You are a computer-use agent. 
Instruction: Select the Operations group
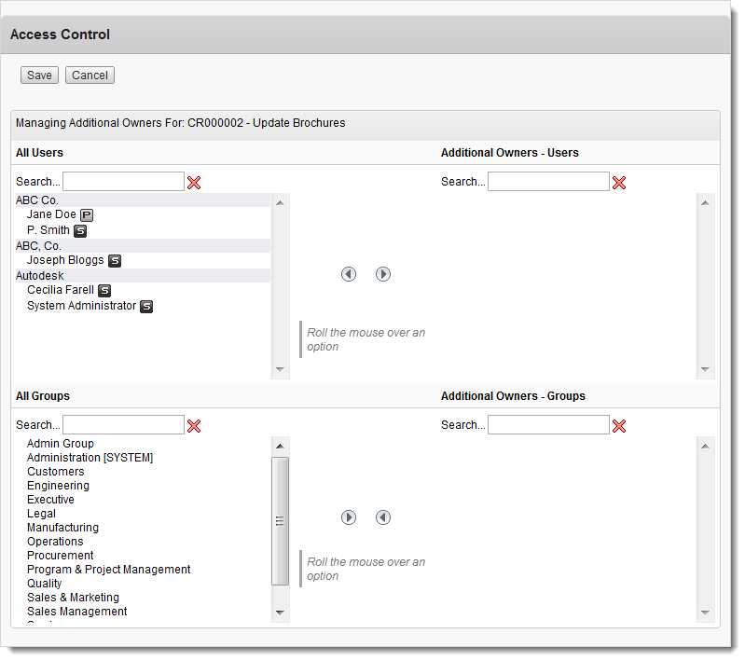(55, 542)
